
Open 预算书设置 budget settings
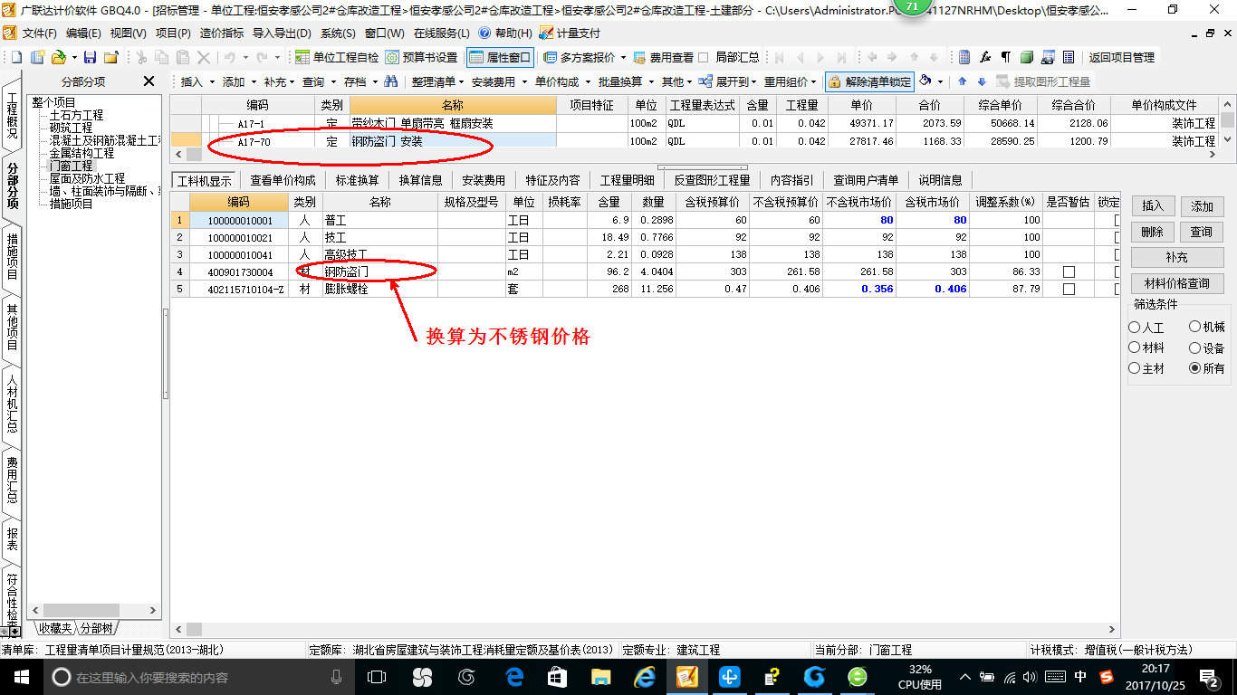[x=421, y=57]
